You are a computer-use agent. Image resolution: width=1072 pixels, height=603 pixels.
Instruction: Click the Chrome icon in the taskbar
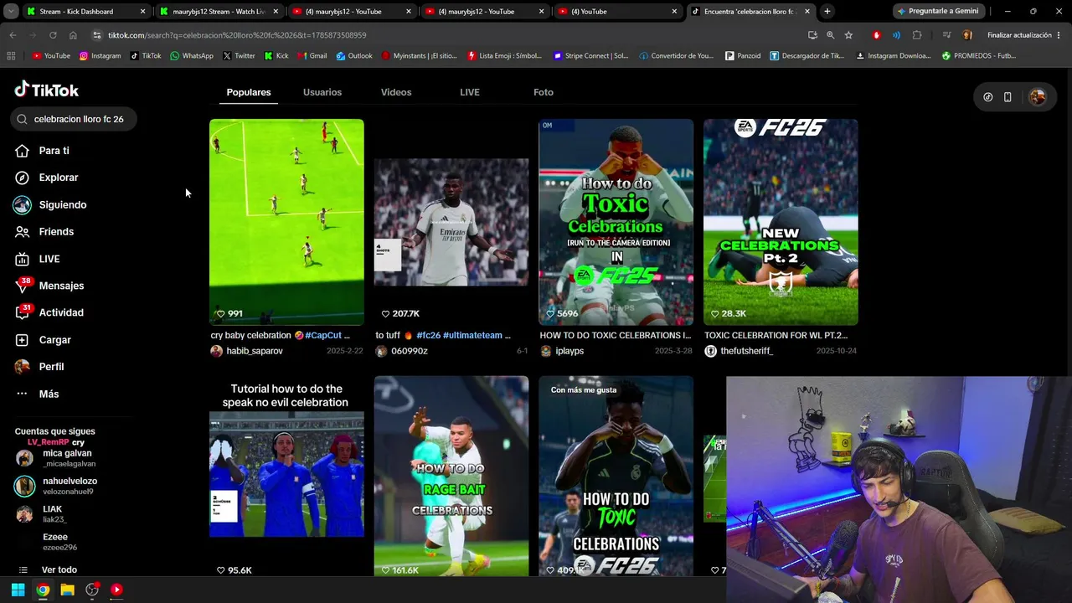click(x=43, y=590)
